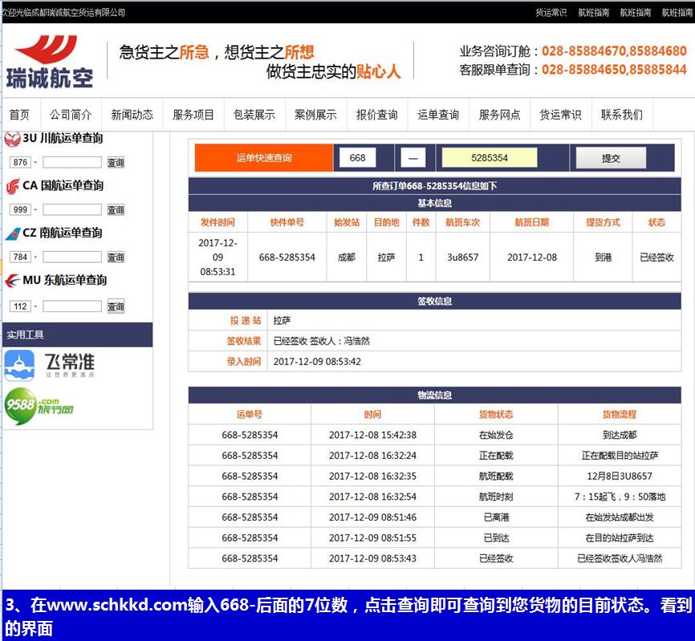Image resolution: width=695 pixels, height=641 pixels.
Task: Focus the waybill input after 784 prefix
Action: point(72,258)
